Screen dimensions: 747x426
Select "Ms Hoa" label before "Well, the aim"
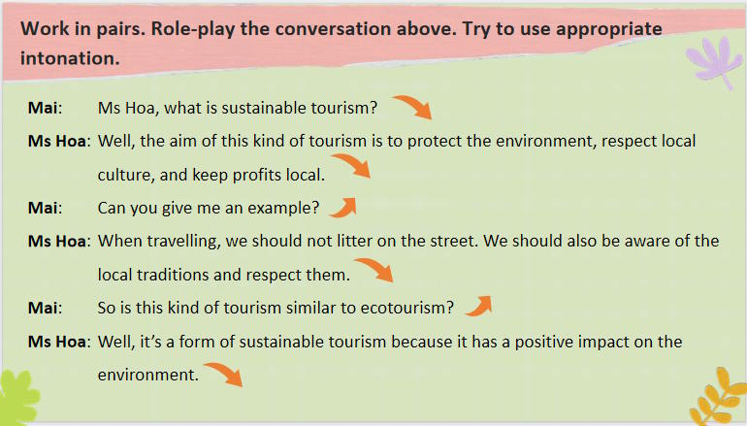click(56, 141)
